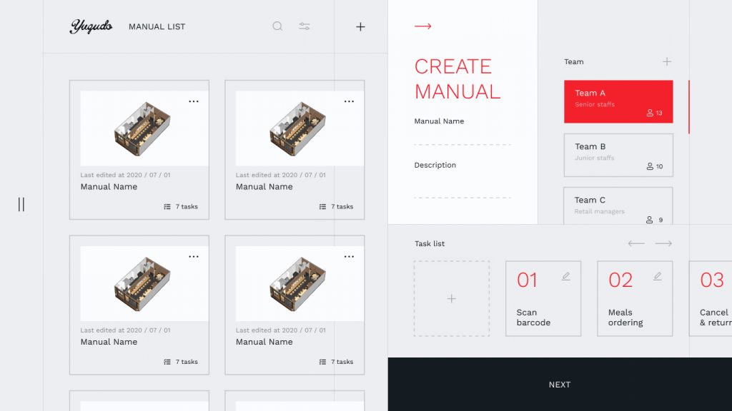Viewport: 732px width, 411px height.
Task: Click the Team section label
Action: point(574,61)
